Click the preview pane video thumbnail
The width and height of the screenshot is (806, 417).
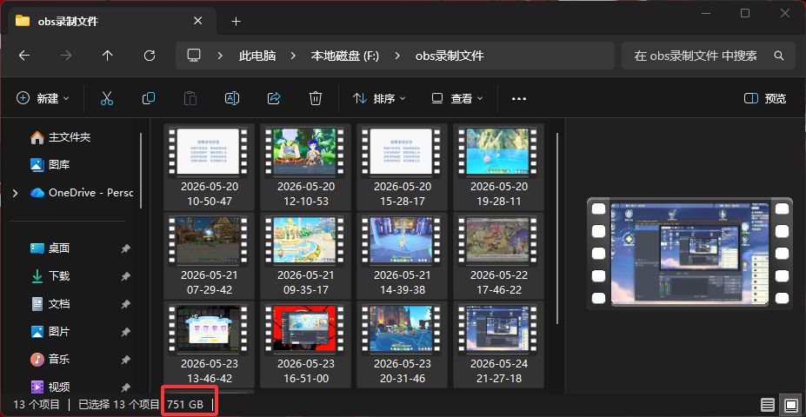(x=689, y=254)
